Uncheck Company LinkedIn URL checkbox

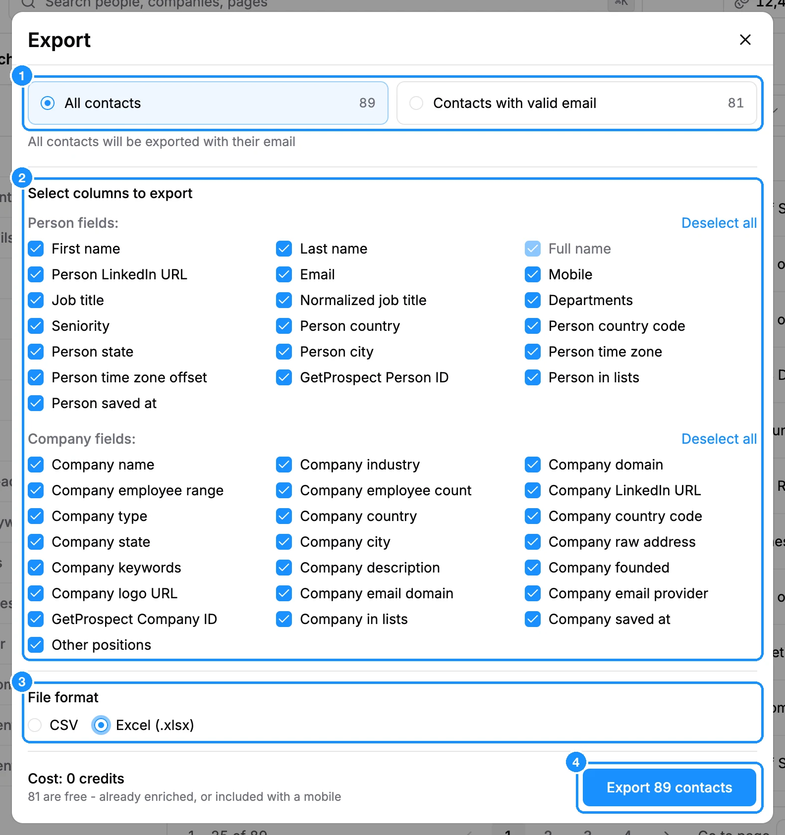tap(533, 490)
